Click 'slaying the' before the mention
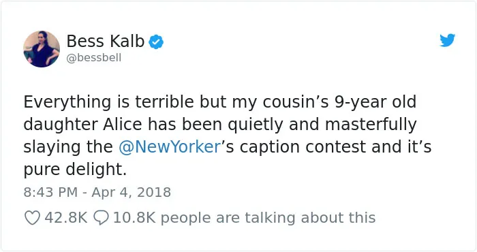Image resolution: width=477 pixels, height=252 pixels. click(68, 147)
